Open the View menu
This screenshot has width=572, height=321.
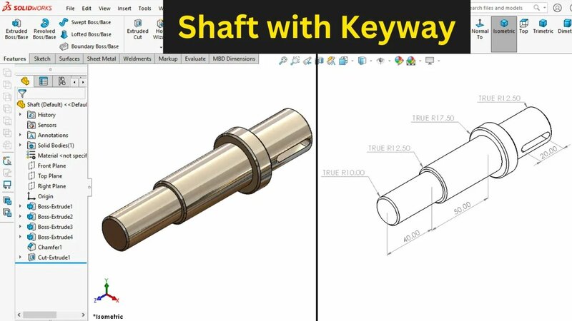[x=104, y=8]
